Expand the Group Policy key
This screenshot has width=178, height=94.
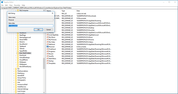click(x=14, y=78)
